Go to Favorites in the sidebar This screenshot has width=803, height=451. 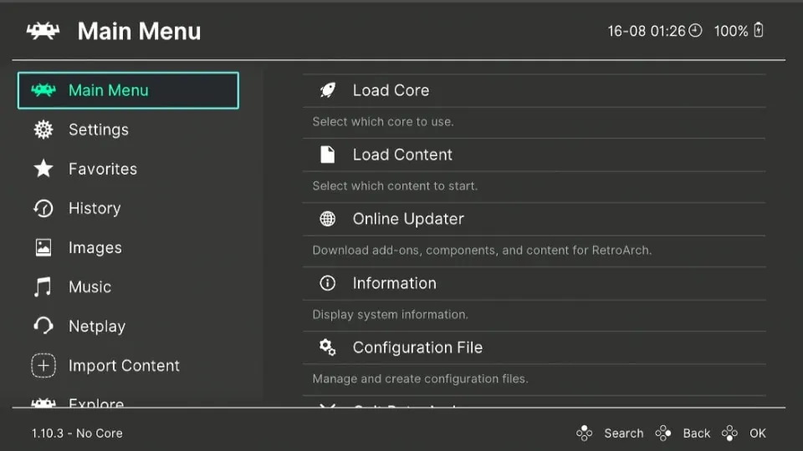[128, 169]
